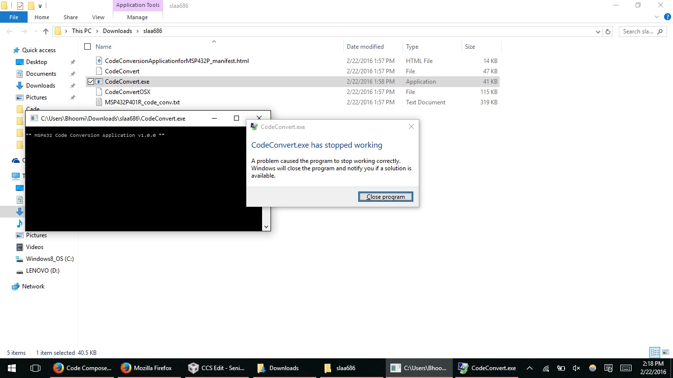
Task: Open the address bar history dropdown
Action: [598, 31]
